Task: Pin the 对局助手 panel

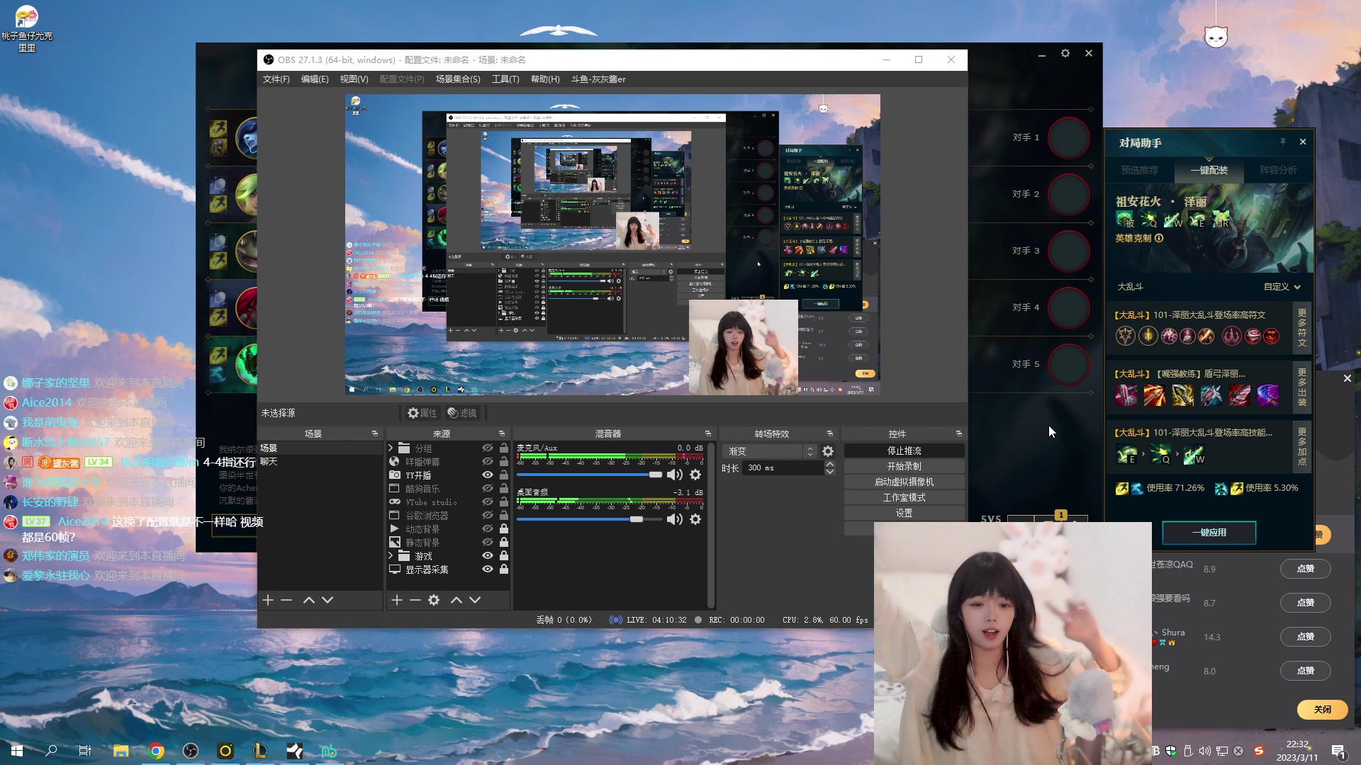Action: point(1283,142)
